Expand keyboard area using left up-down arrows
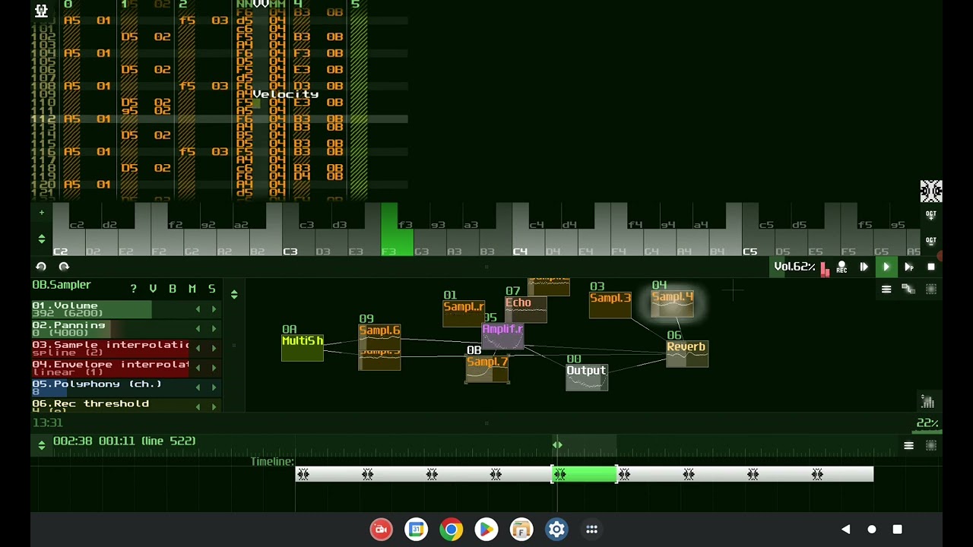973x547 pixels. point(42,239)
